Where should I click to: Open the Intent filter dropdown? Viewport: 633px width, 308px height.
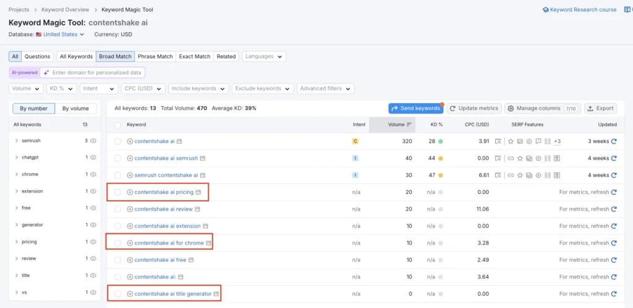(x=99, y=88)
